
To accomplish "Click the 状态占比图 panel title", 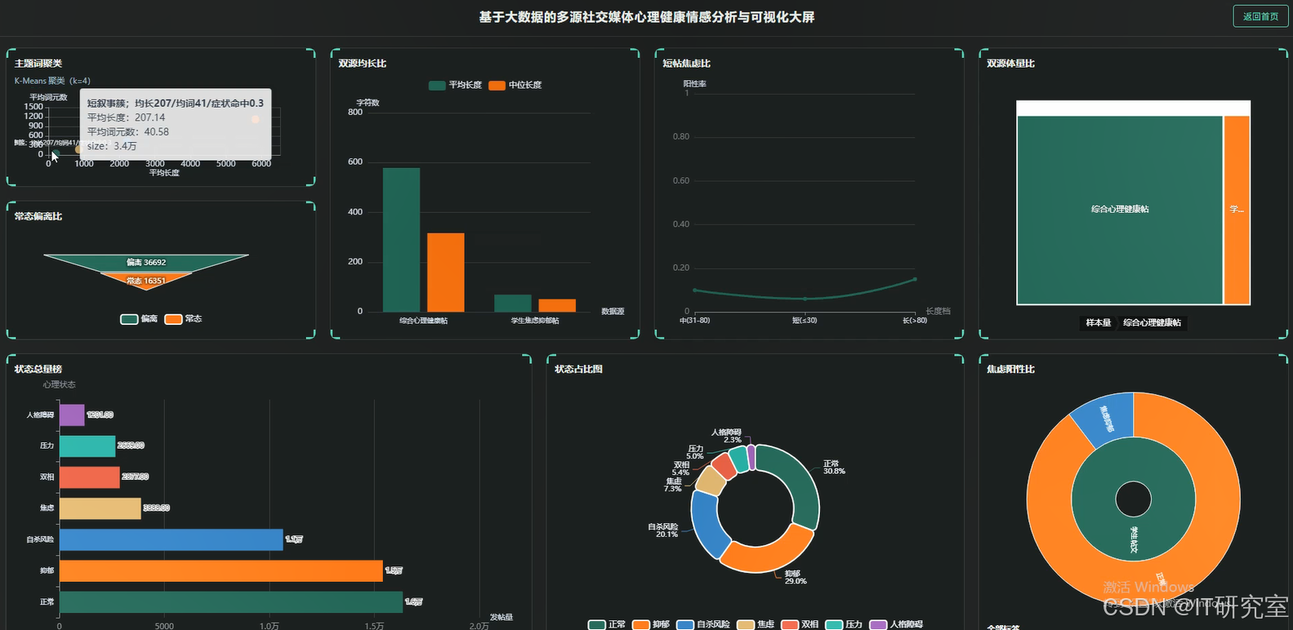I will click(578, 370).
